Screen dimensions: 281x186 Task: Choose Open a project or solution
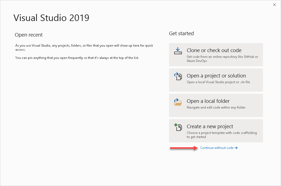coord(216,76)
